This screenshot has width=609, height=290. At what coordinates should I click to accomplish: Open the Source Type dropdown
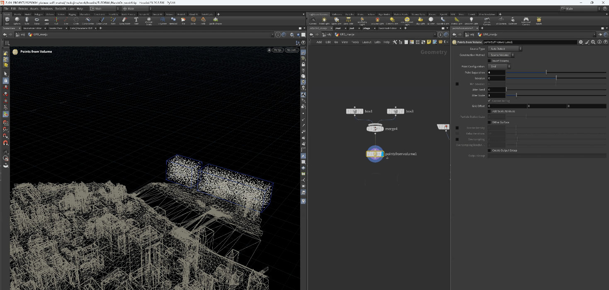pos(505,49)
